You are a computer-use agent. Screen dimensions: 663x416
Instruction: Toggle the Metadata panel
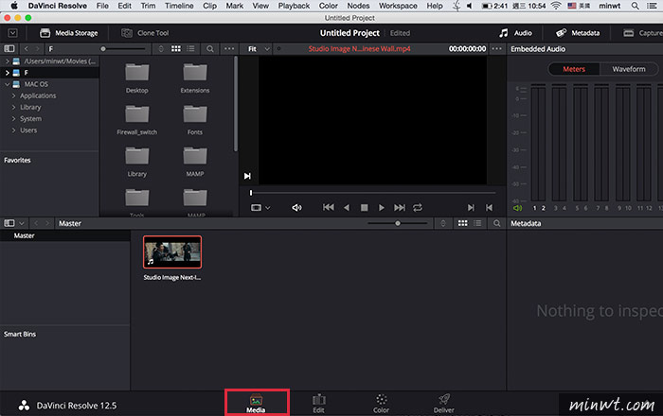pyautogui.click(x=578, y=33)
